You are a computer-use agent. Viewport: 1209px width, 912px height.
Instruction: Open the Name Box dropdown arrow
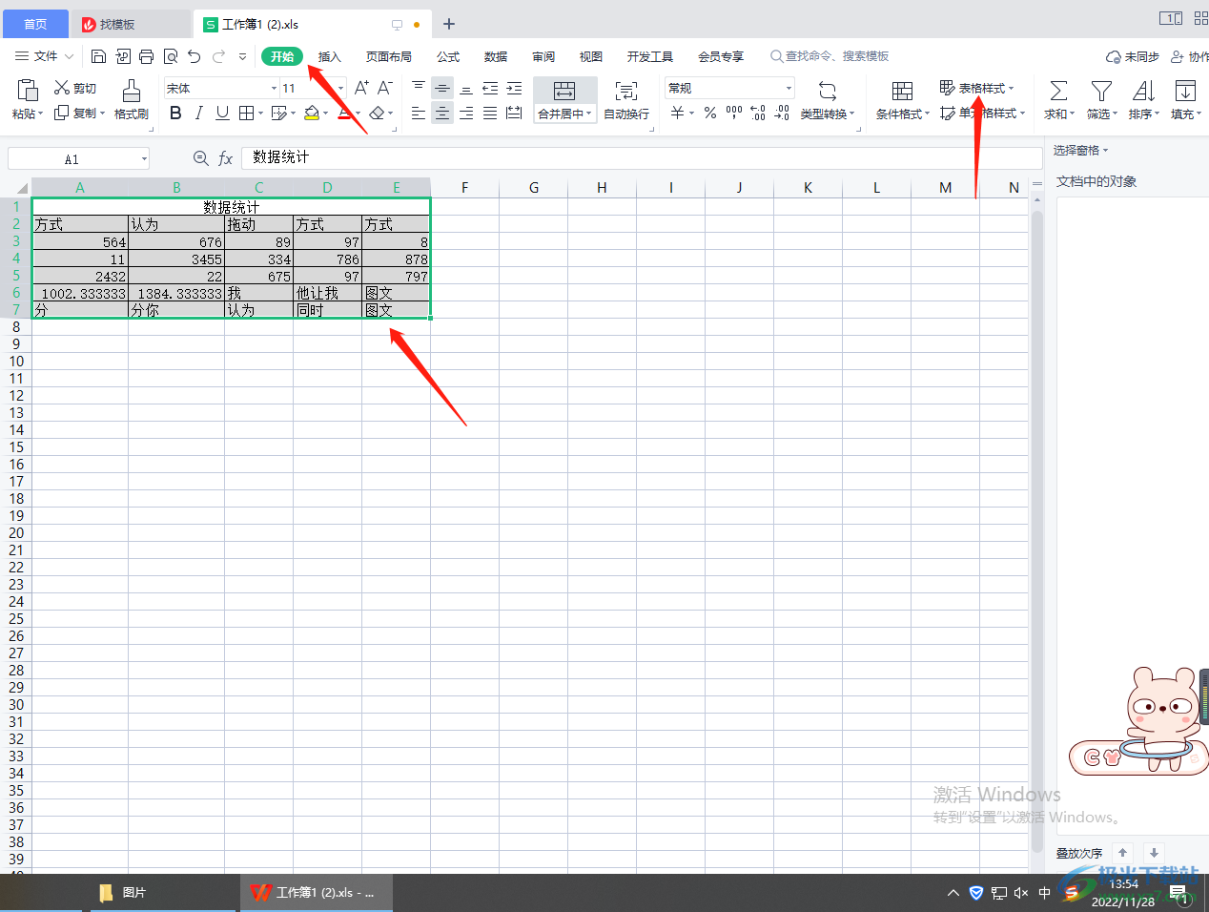pos(144,159)
